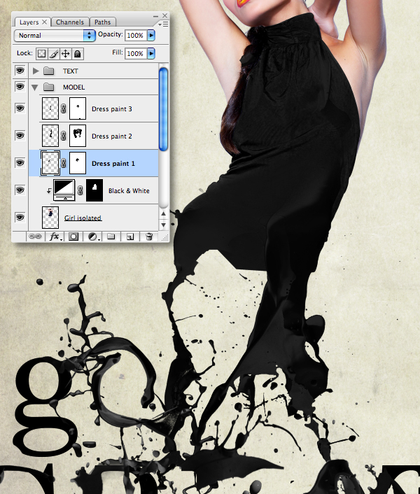Lock image pixels brush icon
This screenshot has width=420, height=494.
click(54, 54)
